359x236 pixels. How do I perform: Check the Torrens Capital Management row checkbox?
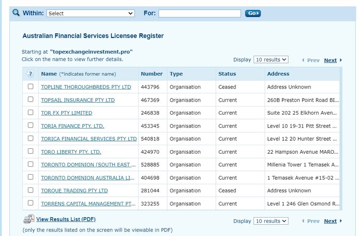point(31,203)
